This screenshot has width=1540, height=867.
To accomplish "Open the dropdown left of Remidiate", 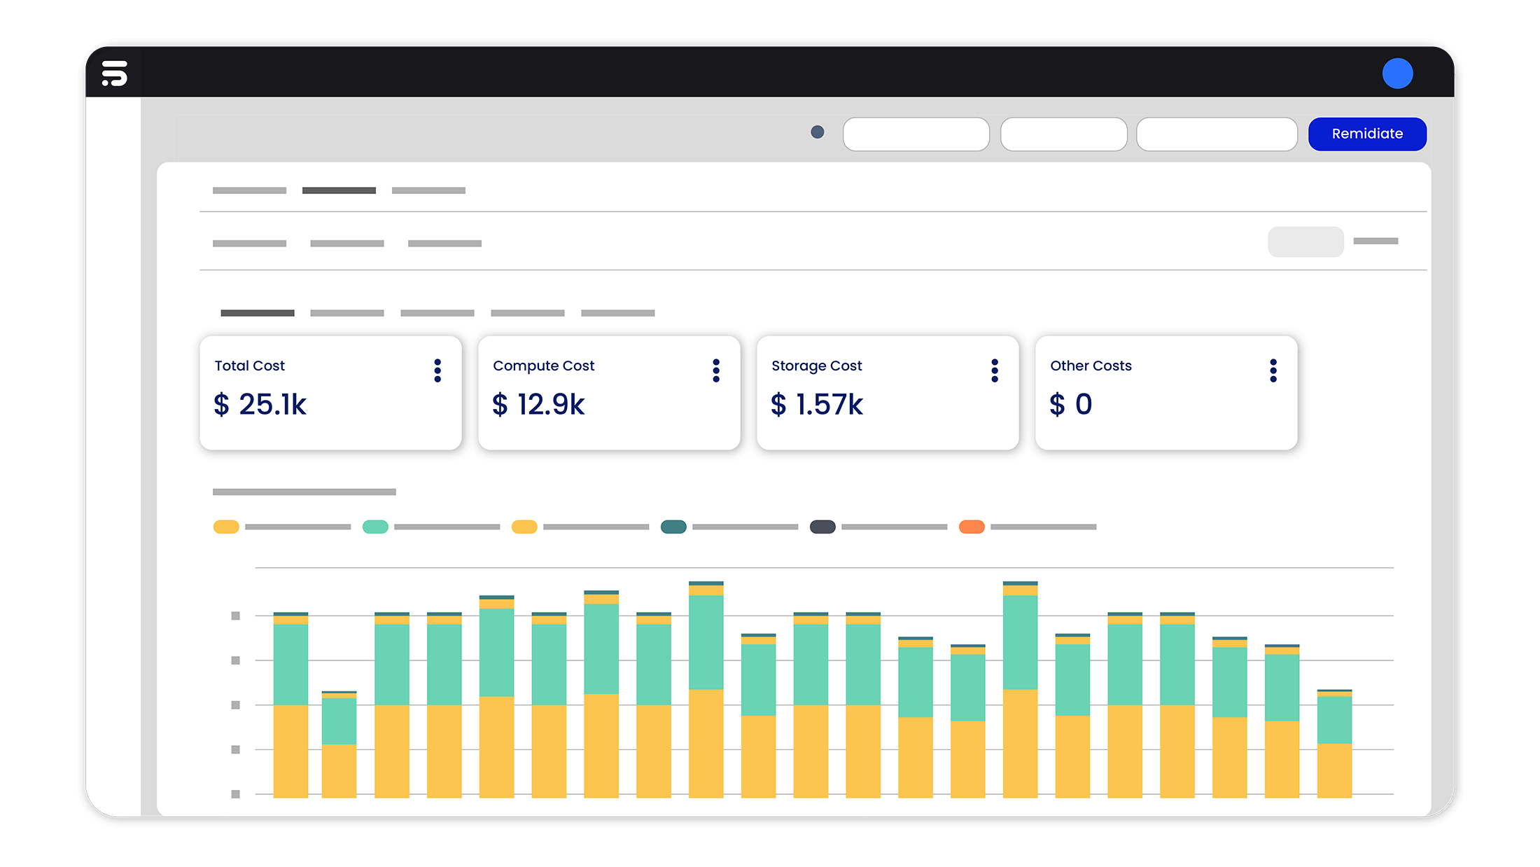I will (x=1217, y=134).
